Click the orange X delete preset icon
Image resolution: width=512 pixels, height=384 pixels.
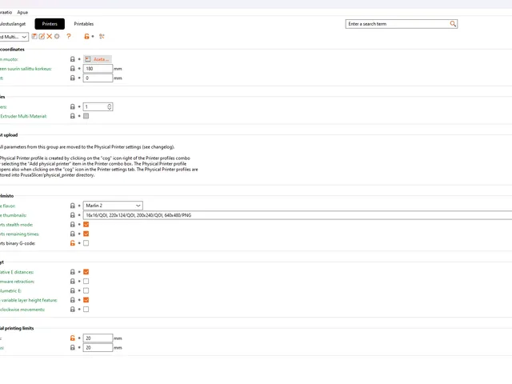coord(50,36)
